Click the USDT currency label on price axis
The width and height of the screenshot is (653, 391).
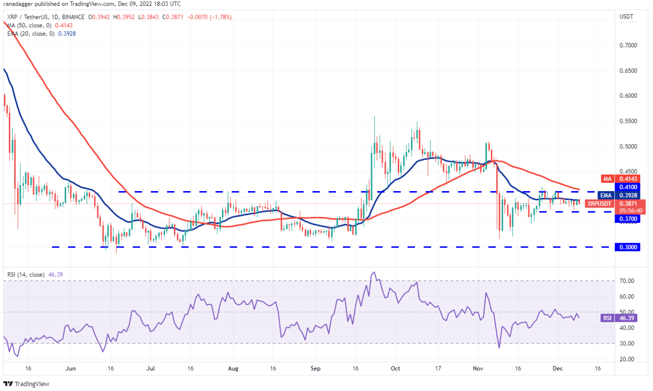pos(626,17)
